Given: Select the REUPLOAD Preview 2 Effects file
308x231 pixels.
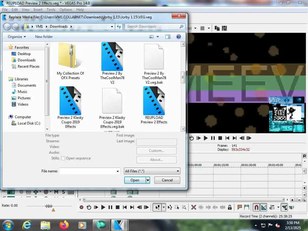Looking at the screenshot, I should tap(154, 105).
